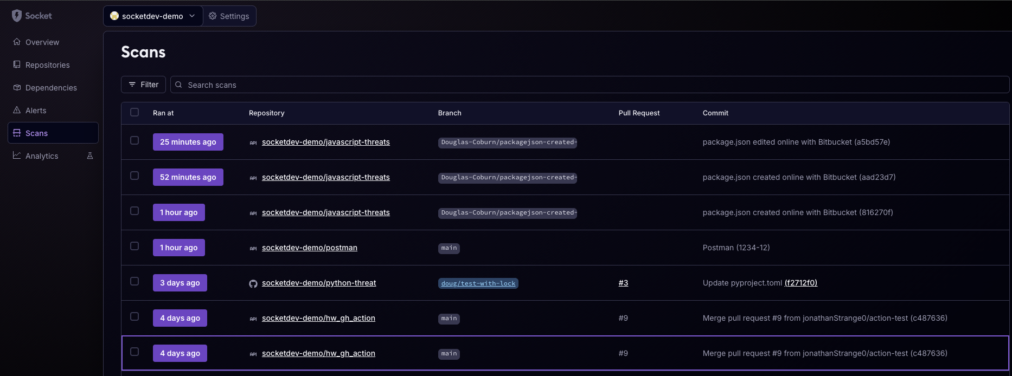Click into the Search scans field

point(590,85)
